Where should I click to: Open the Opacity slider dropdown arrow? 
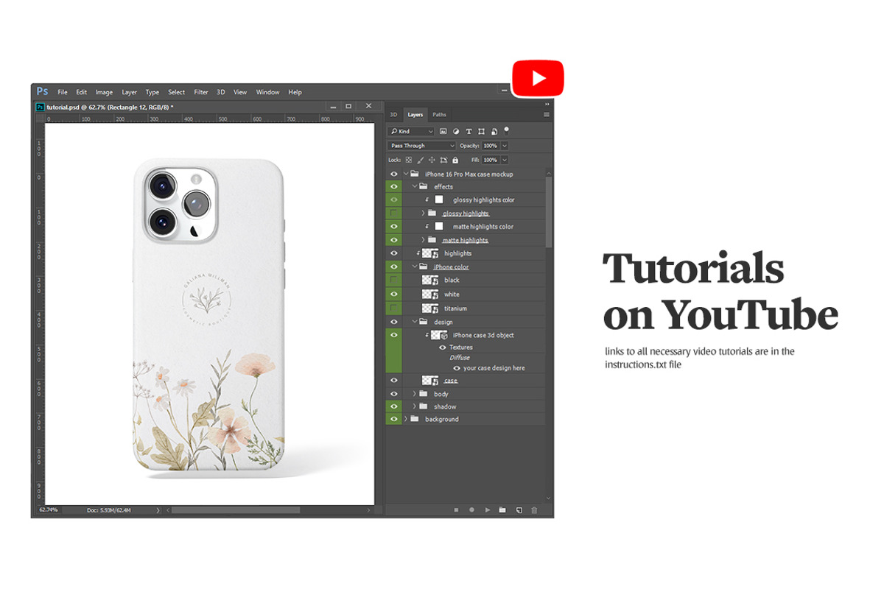pyautogui.click(x=505, y=146)
